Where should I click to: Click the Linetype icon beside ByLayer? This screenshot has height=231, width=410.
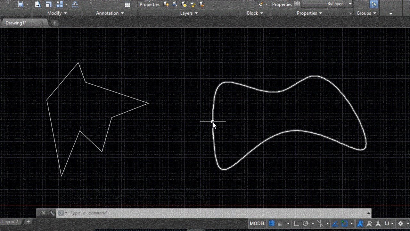[x=297, y=4]
